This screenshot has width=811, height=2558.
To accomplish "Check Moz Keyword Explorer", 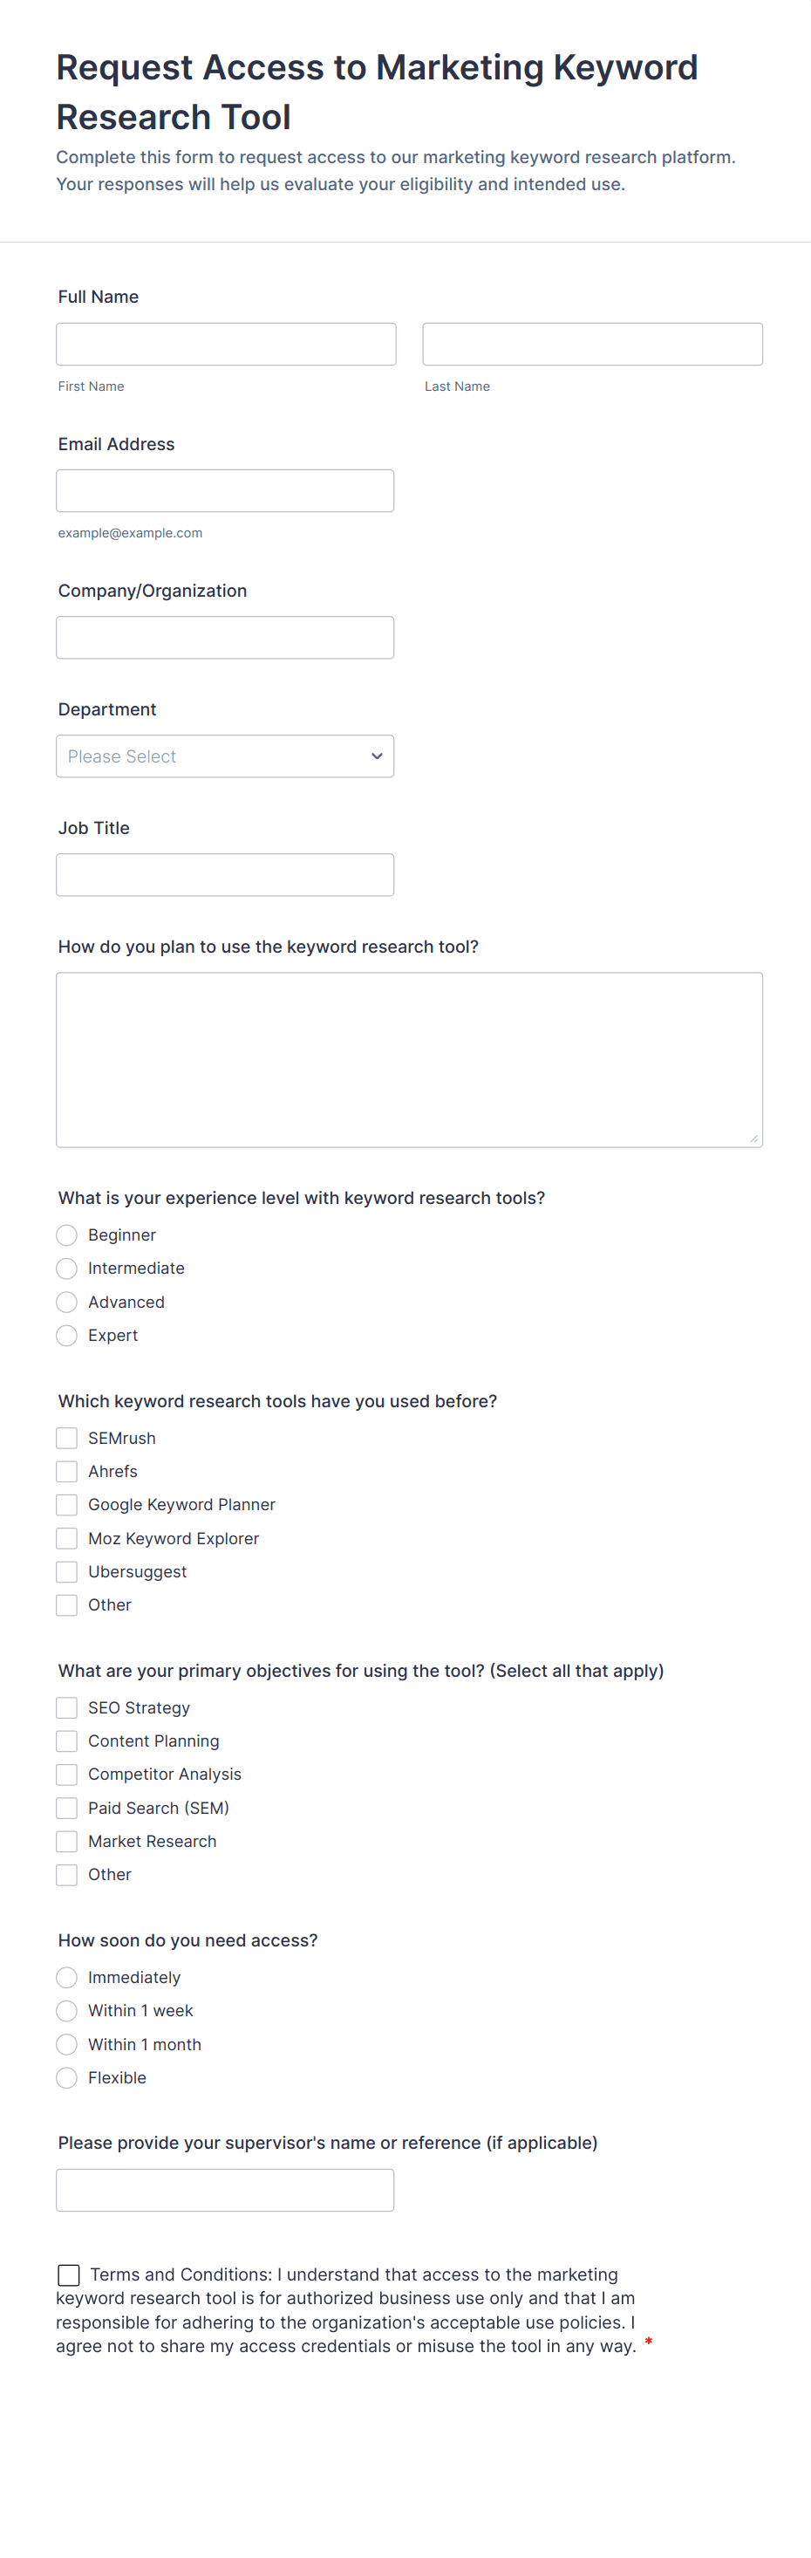I will 66,1538.
